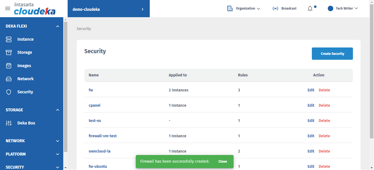The height and width of the screenshot is (170, 374).
Task: Open the demo-cloudeka project selector
Action: tap(108, 9)
